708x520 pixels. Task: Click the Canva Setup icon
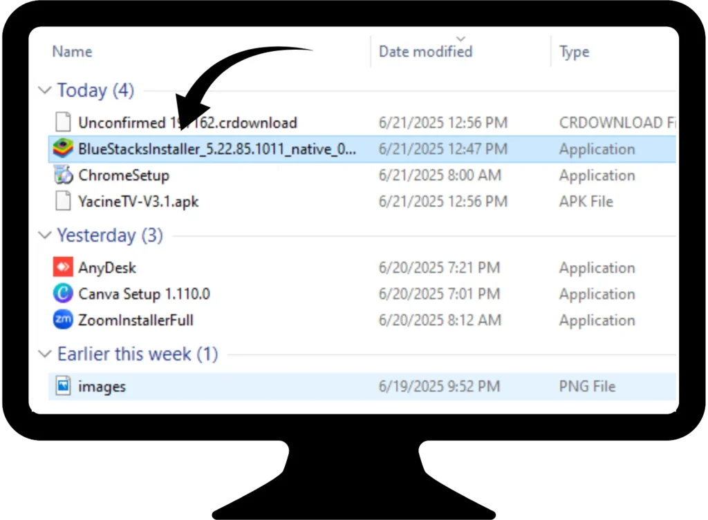[63, 293]
